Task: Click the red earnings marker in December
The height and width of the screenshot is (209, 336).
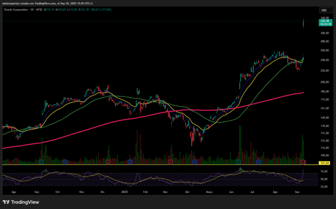Action: coord(108,162)
